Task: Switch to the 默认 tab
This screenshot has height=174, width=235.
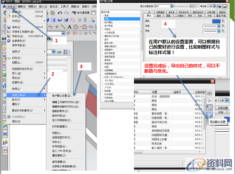Action: [149, 16]
